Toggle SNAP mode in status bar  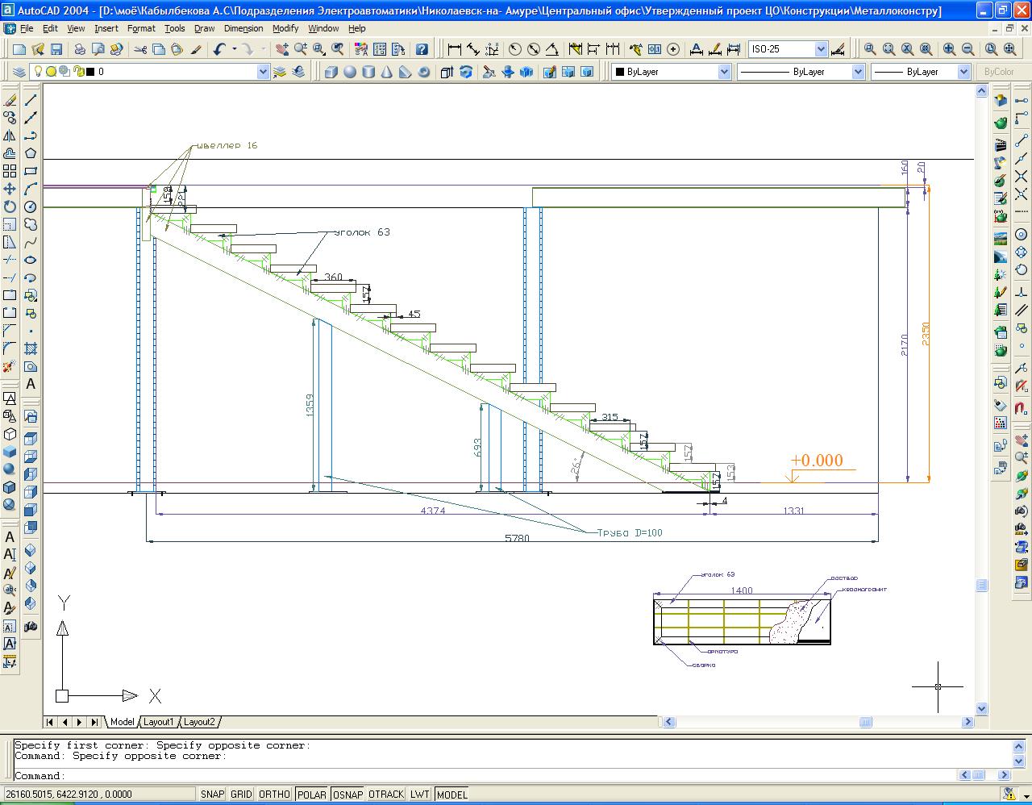[x=212, y=795]
